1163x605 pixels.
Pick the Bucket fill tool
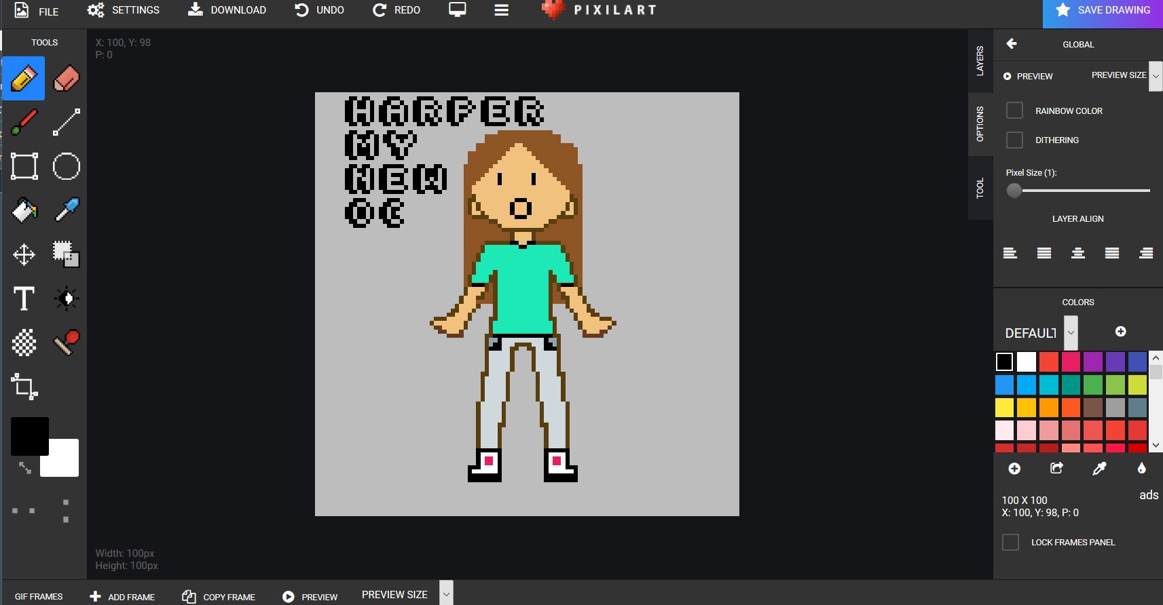coord(24,210)
